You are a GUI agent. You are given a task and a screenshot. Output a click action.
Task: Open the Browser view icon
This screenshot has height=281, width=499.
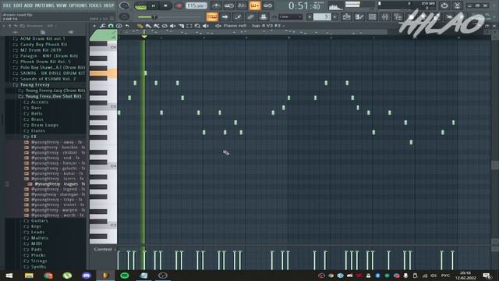point(398,17)
